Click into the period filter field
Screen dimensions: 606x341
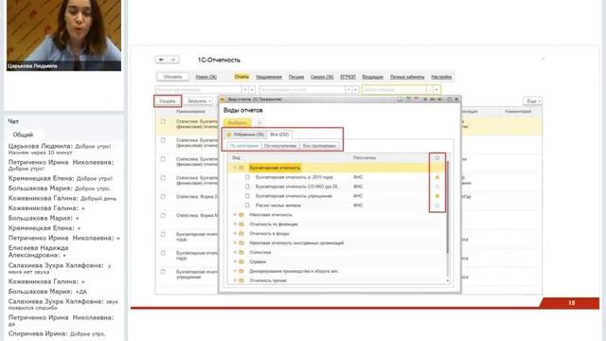click(x=394, y=90)
